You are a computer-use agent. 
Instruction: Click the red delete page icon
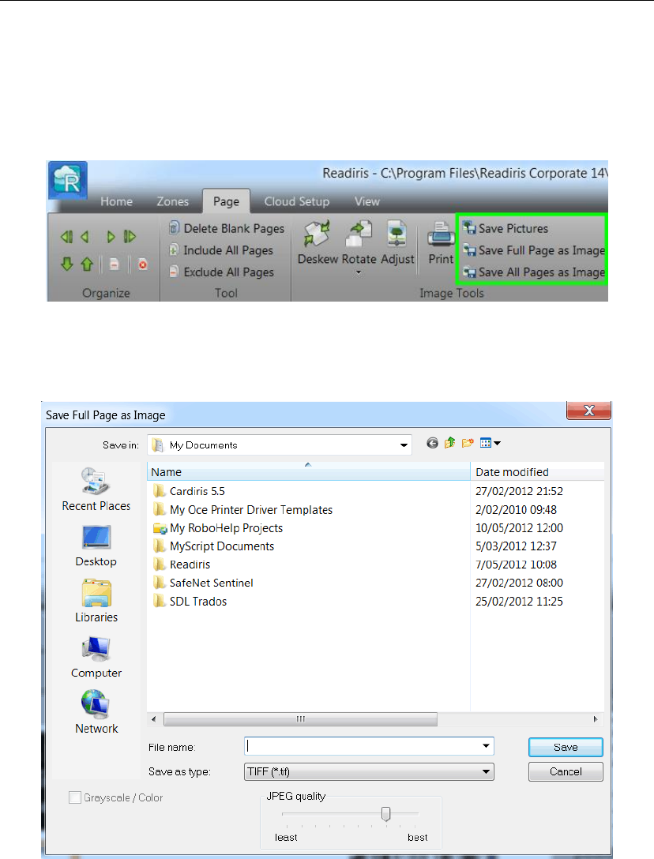(143, 264)
